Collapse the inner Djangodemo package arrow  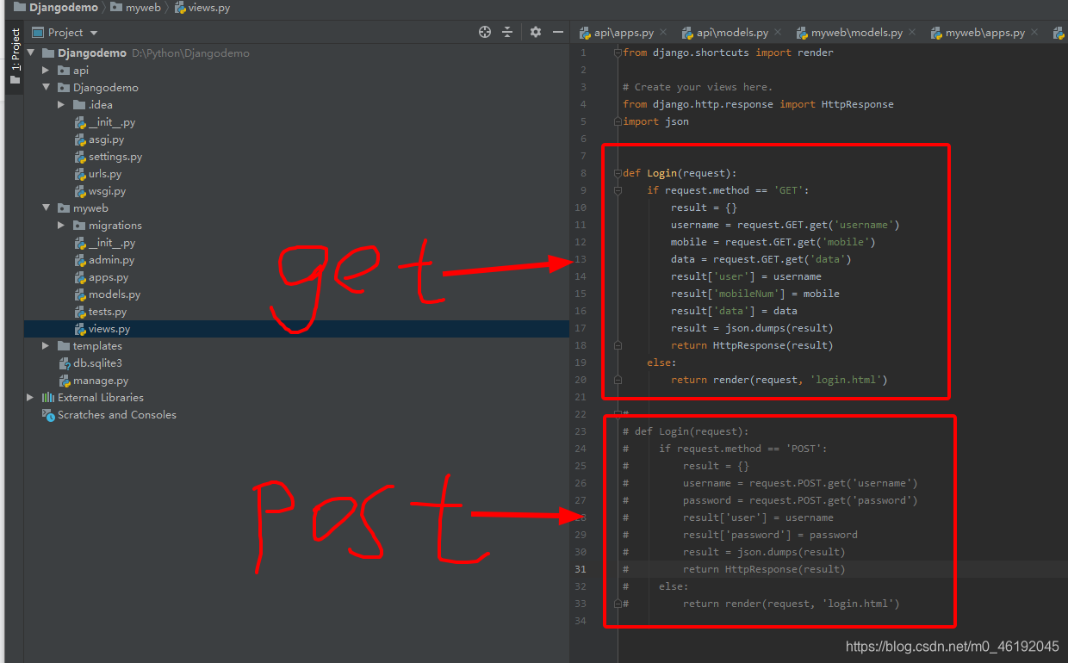point(47,88)
